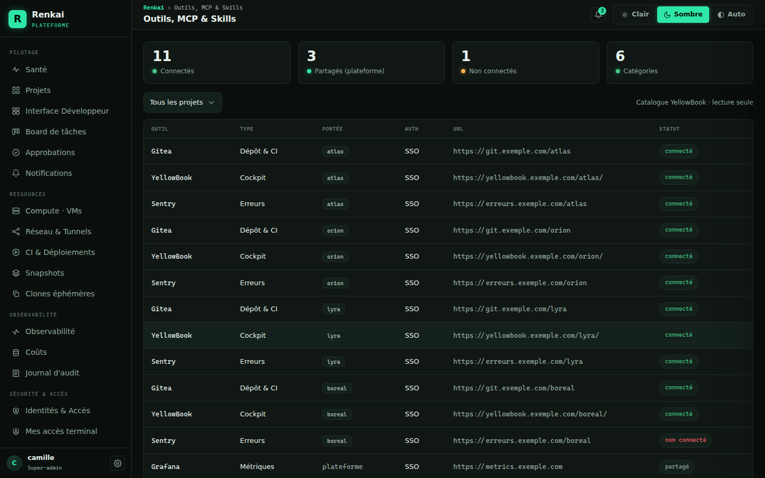This screenshot has height=478, width=765.
Task: Click the Santé pulse icon
Action: (x=16, y=70)
